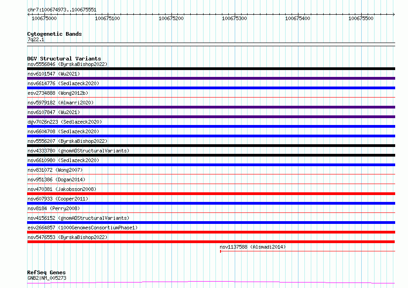
Task: Click nsv470381 (Jakobsson2008) label
Action: tap(62, 189)
